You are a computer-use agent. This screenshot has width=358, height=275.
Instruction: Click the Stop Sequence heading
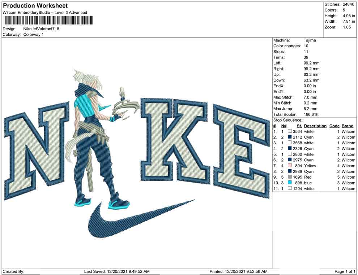[288, 120]
